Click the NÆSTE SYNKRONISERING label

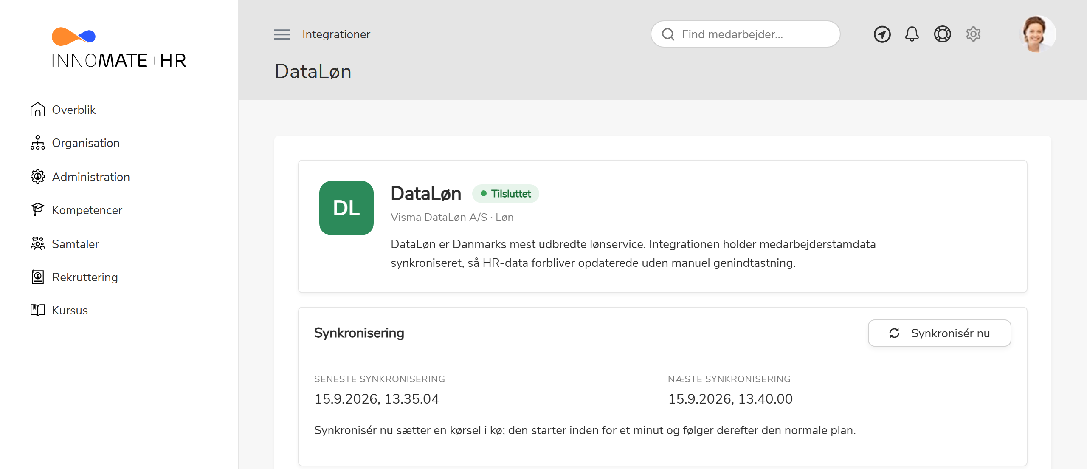pyautogui.click(x=729, y=379)
